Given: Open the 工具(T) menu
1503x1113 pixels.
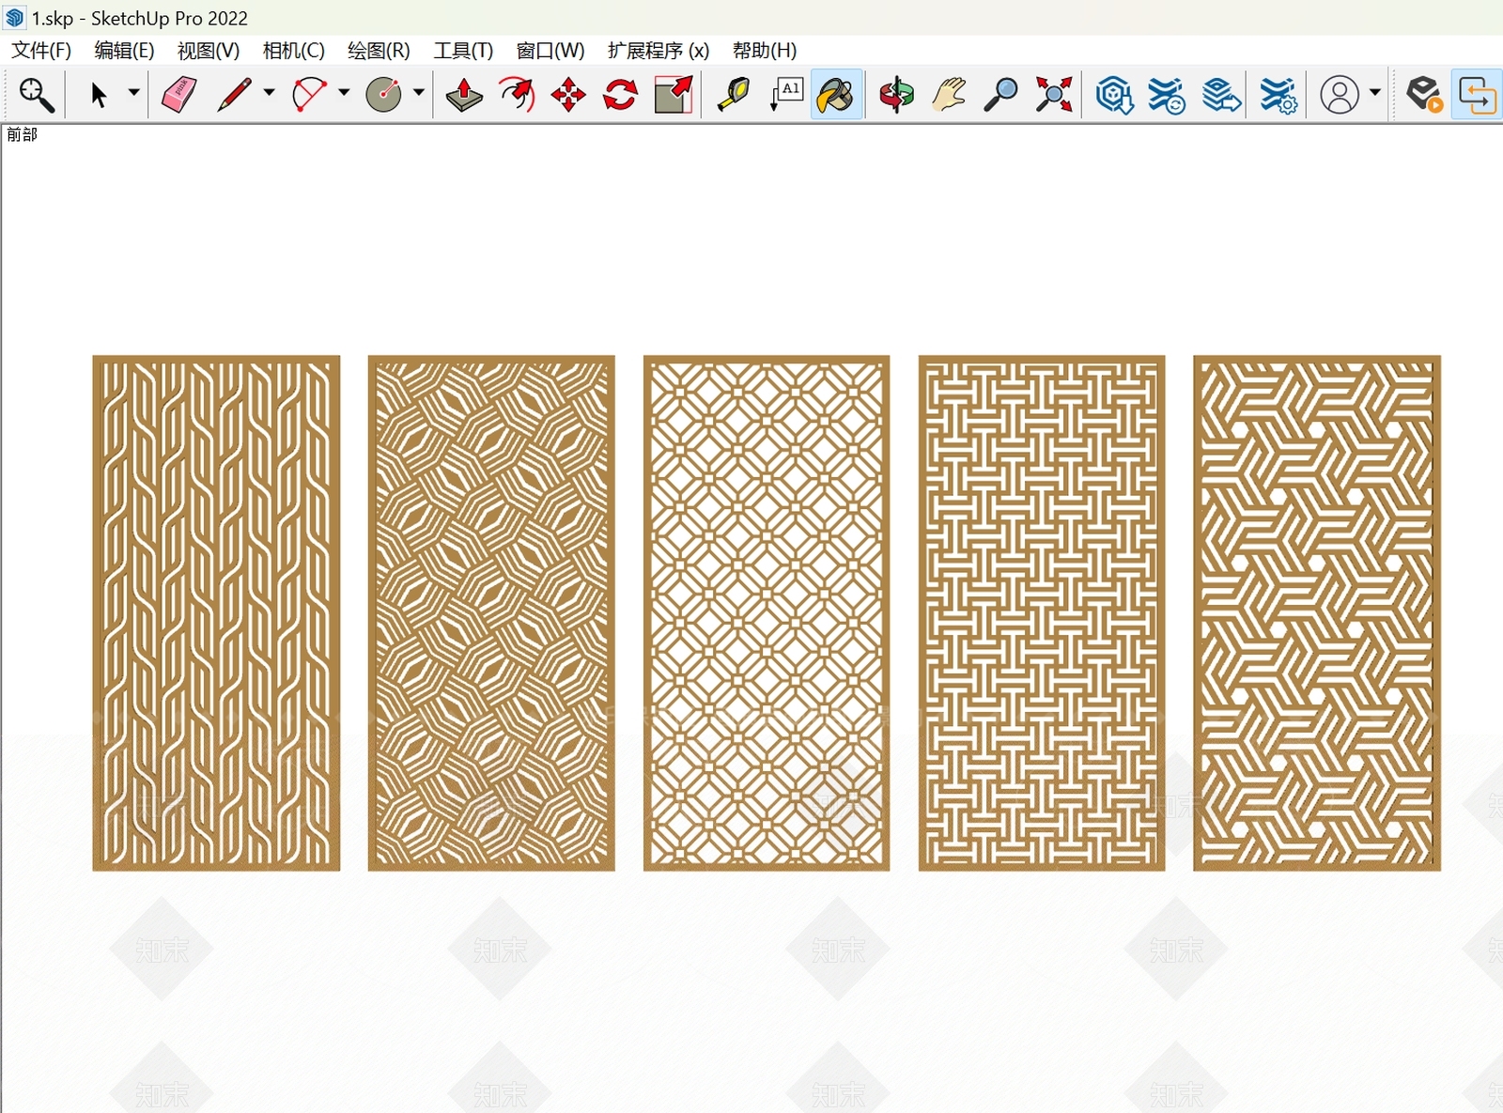Looking at the screenshot, I should 463,51.
